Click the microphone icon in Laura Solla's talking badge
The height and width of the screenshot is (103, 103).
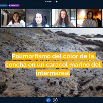(x=10, y=5)
